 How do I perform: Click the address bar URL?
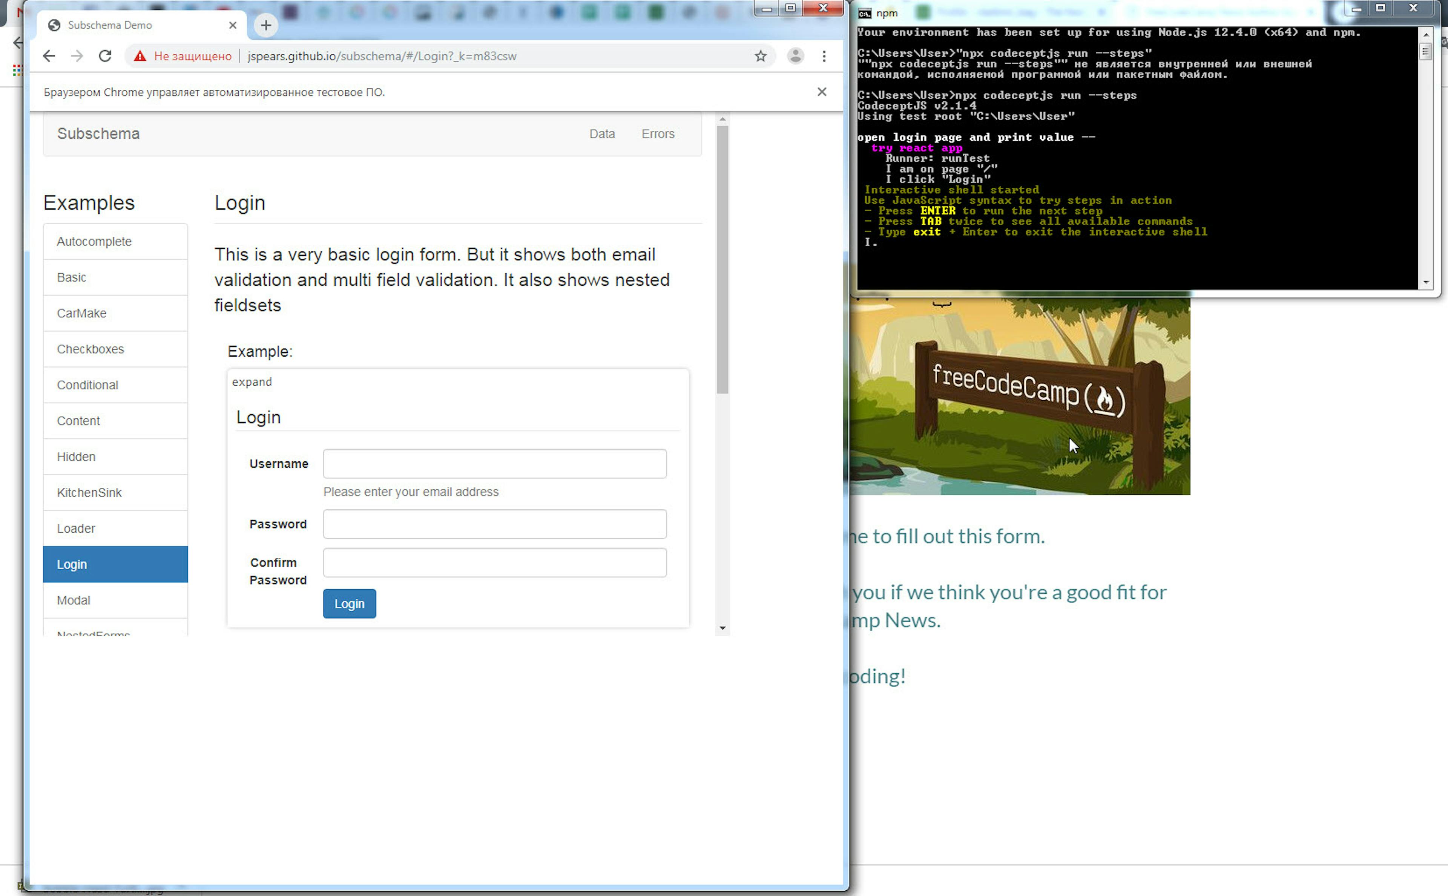tap(382, 56)
